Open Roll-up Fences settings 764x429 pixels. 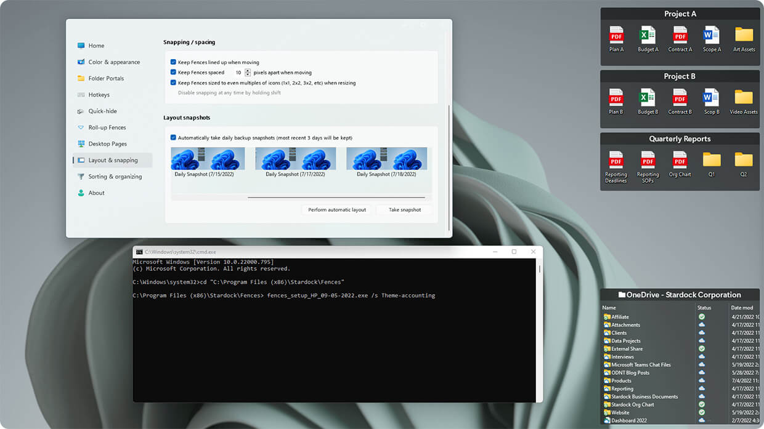pyautogui.click(x=112, y=127)
